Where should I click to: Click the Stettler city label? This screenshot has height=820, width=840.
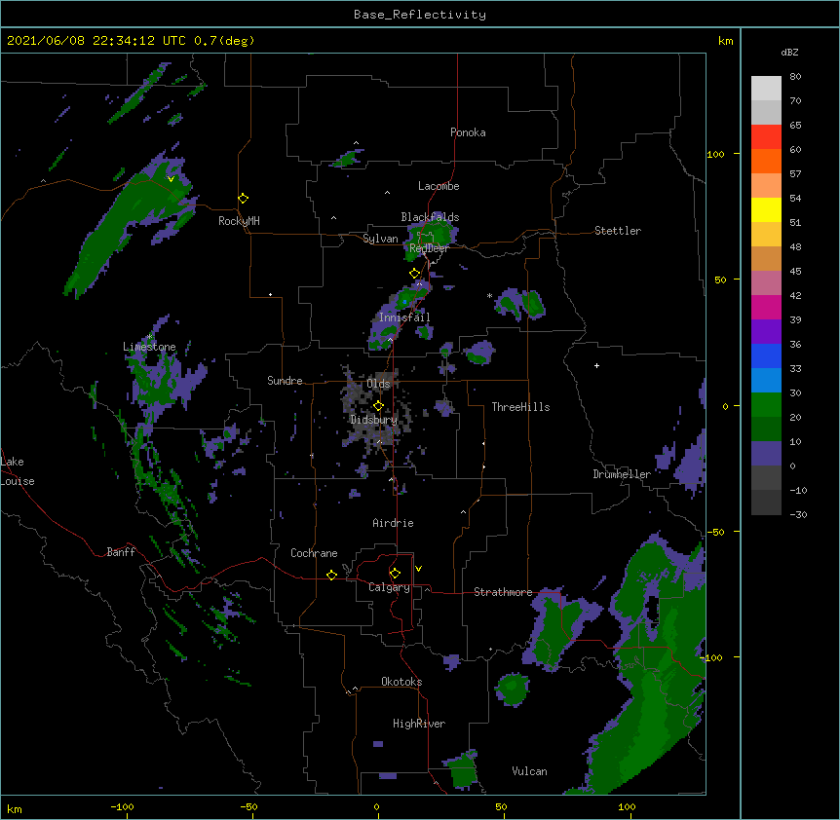tap(618, 231)
